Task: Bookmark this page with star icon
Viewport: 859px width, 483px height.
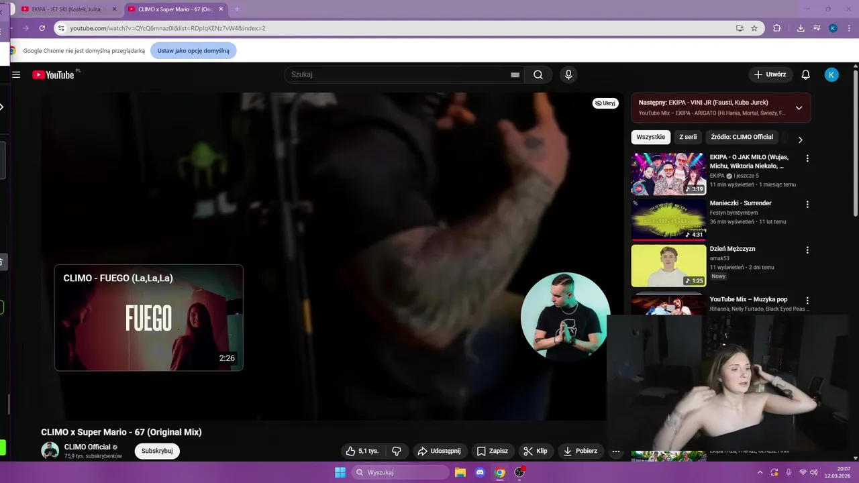Action: point(754,28)
